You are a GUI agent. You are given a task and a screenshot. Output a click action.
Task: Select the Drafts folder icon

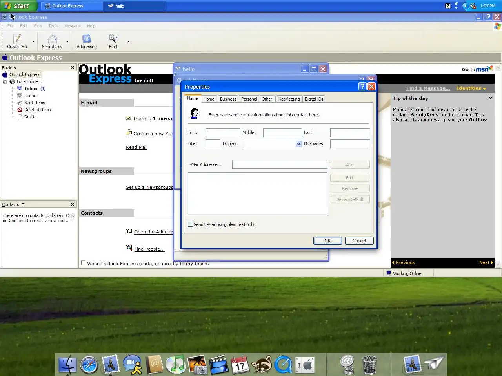tap(20, 117)
